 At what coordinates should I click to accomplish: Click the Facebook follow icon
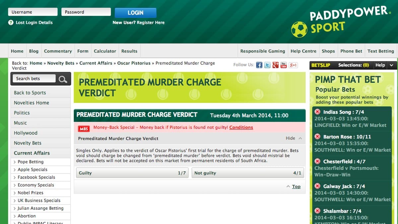[259, 65]
